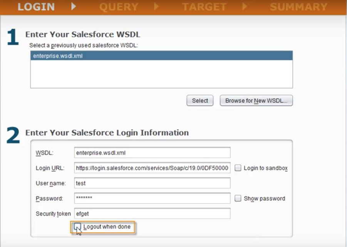This screenshot has width=347, height=247.
Task: Enable the Login to sandbox checkbox
Action: click(x=238, y=168)
